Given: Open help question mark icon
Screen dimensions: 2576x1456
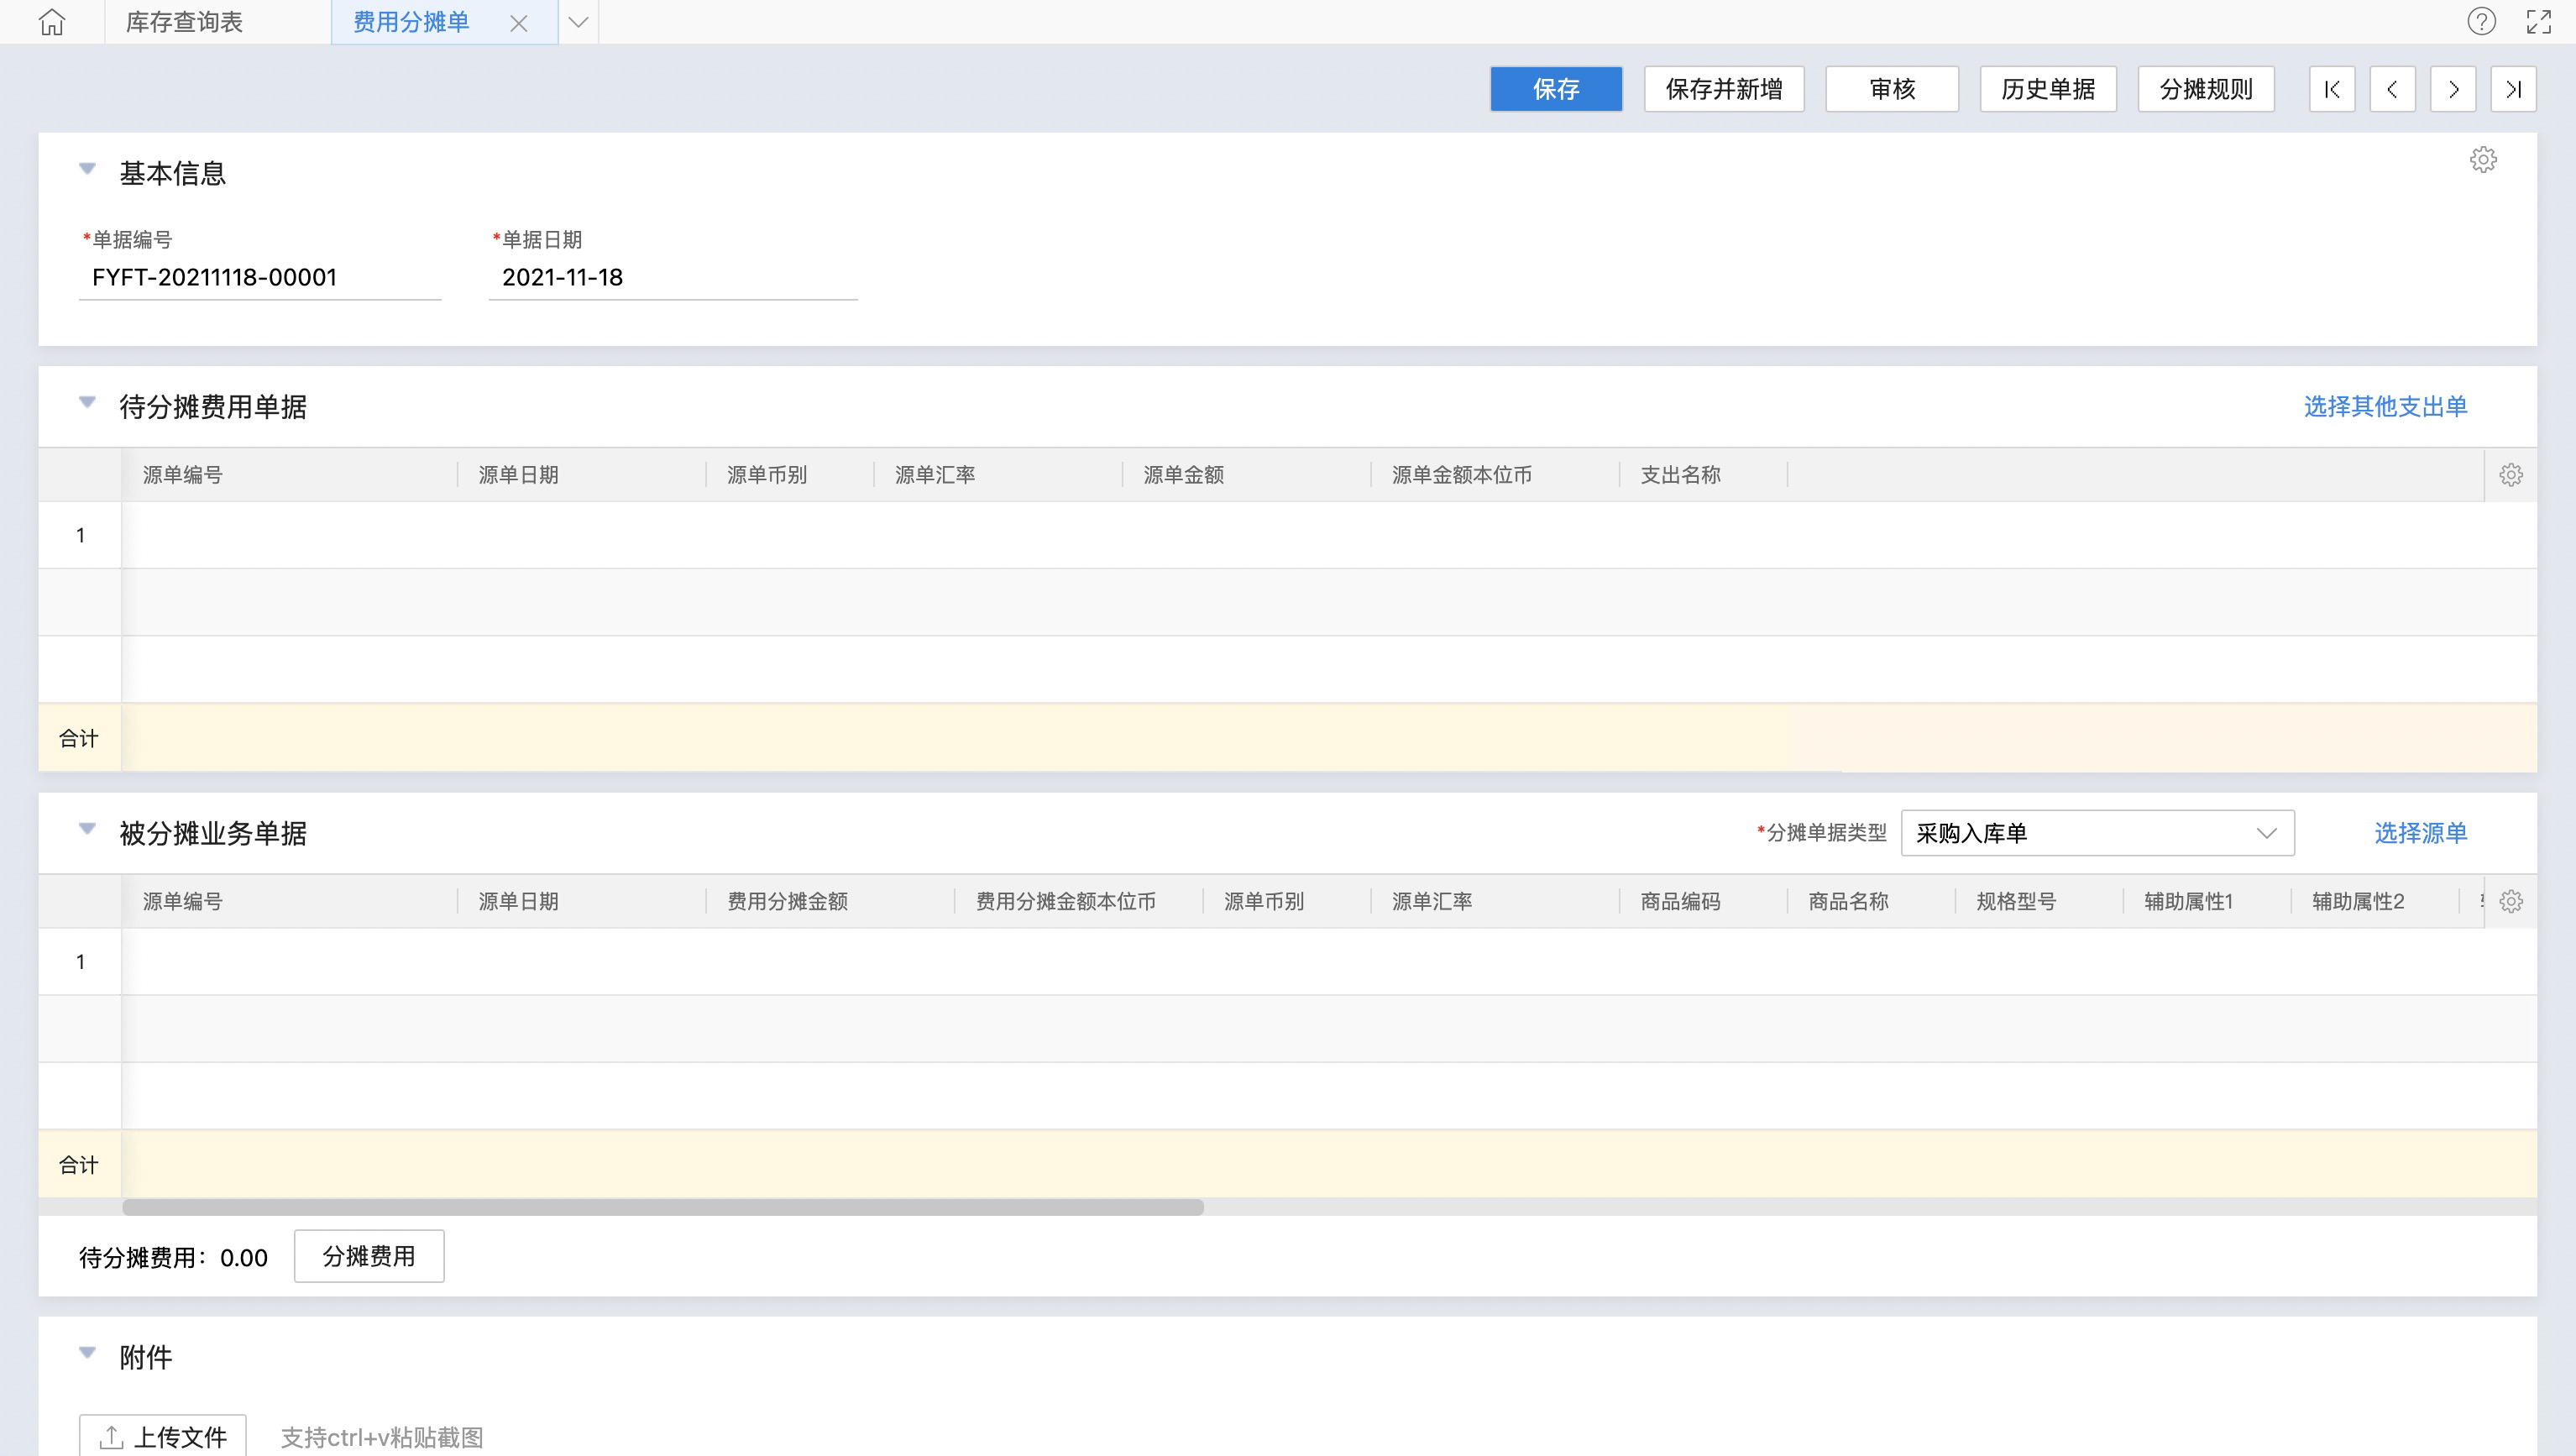Looking at the screenshot, I should click(x=2481, y=22).
